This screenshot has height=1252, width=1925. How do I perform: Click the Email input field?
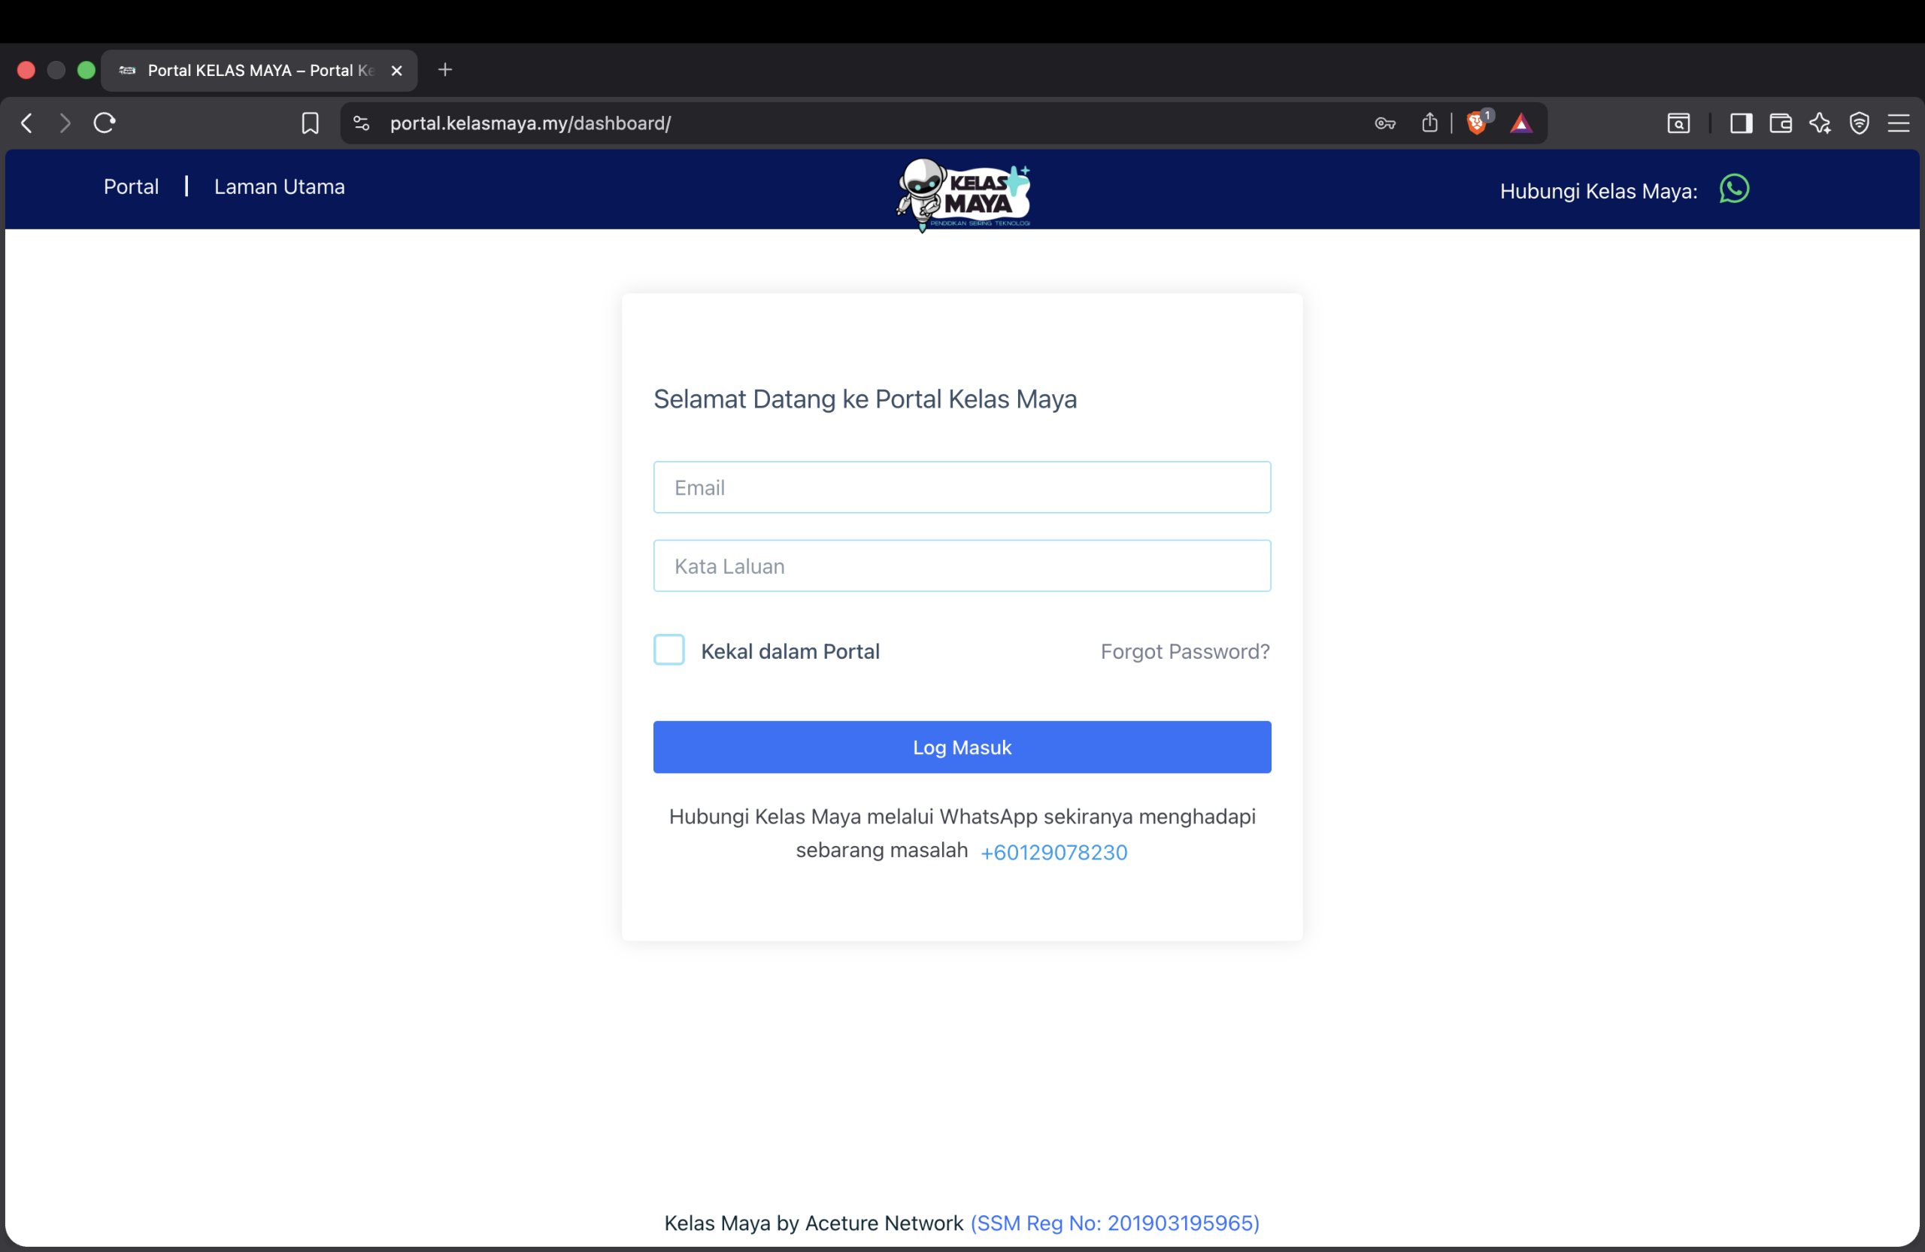962,487
